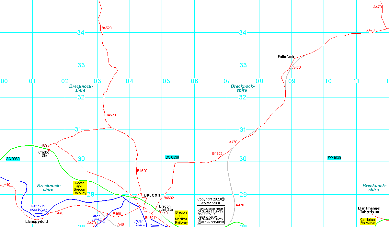
Task: Click the Neath and Brecon Railway label
Action: [x=80, y=188]
